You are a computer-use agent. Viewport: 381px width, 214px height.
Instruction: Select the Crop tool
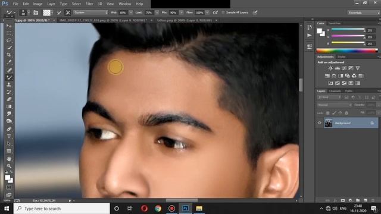9,55
